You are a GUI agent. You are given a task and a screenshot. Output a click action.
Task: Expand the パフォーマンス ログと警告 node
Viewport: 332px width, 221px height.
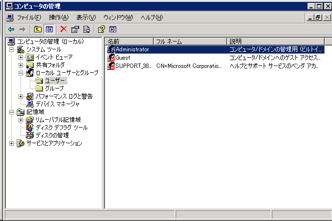pyautogui.click(x=21, y=96)
